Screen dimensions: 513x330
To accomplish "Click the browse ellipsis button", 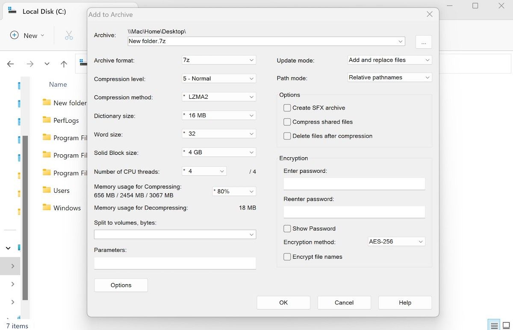I will [423, 42].
